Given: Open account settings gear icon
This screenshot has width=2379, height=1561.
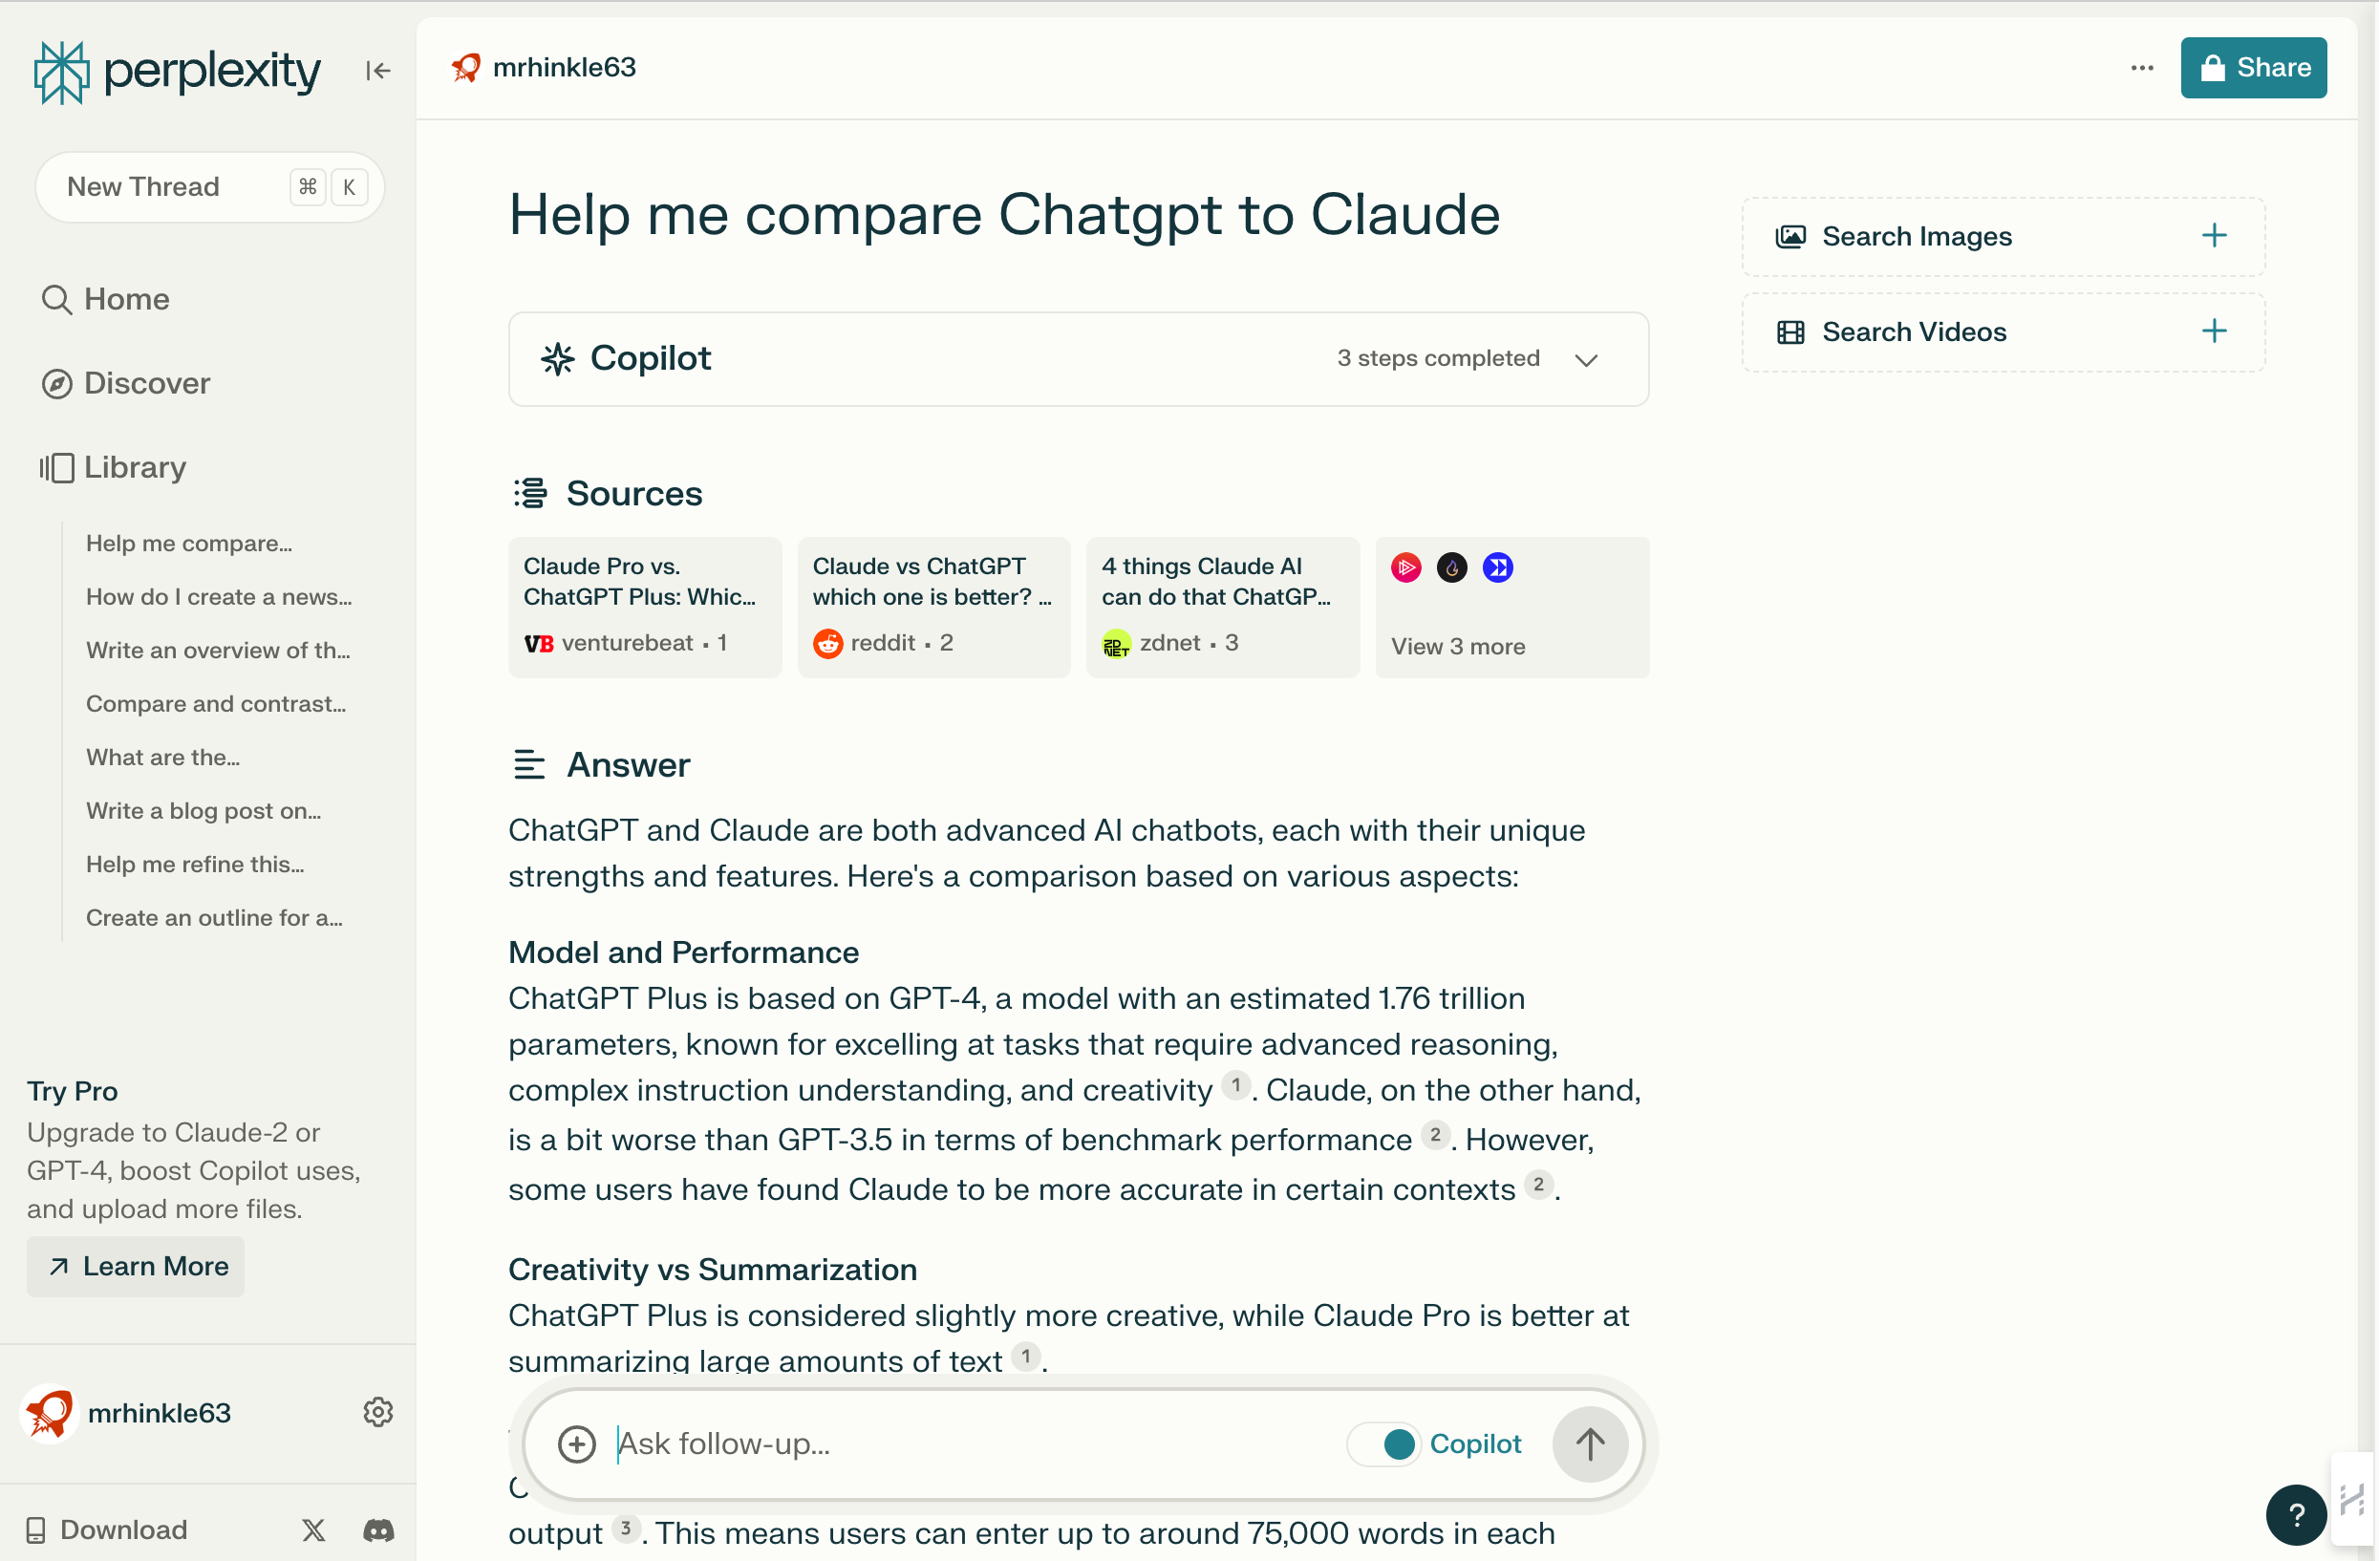Looking at the screenshot, I should (x=376, y=1412).
